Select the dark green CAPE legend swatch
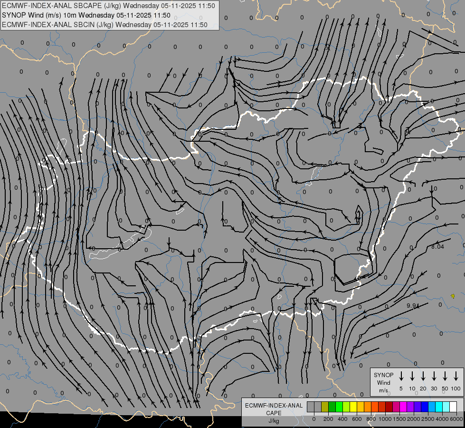465x428 pixels. pyautogui.click(x=332, y=407)
